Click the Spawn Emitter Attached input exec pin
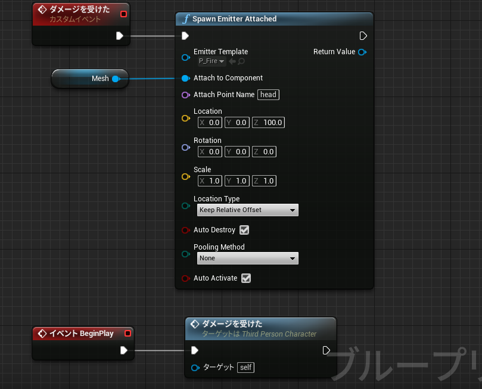This screenshot has width=482, height=389. coord(185,36)
